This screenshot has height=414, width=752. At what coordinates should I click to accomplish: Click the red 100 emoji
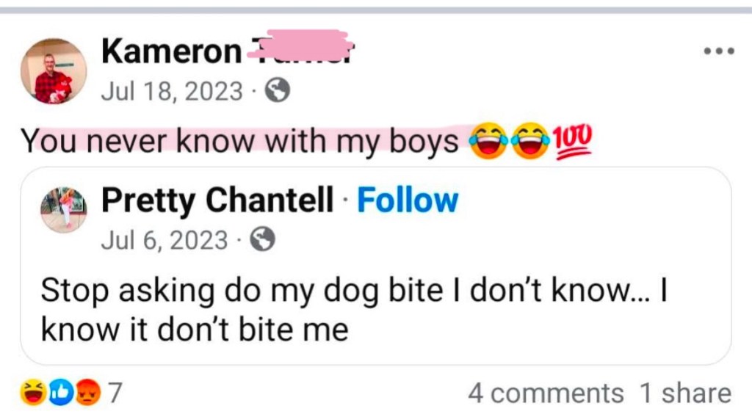pos(574,139)
